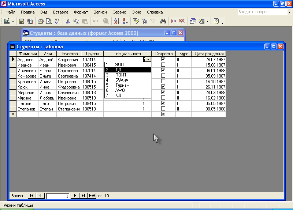293x210 pixels.
Task: Choose Туризм list option
Action: point(127,85)
